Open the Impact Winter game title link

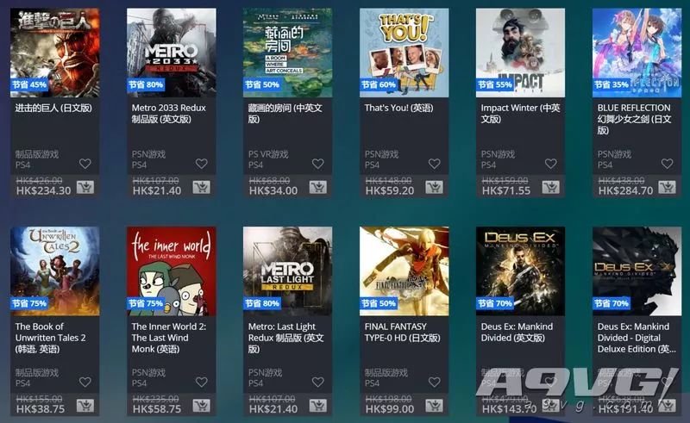coord(520,114)
